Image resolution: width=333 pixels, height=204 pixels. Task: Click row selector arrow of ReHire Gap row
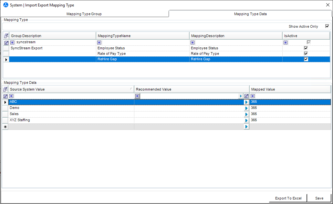point(6,60)
